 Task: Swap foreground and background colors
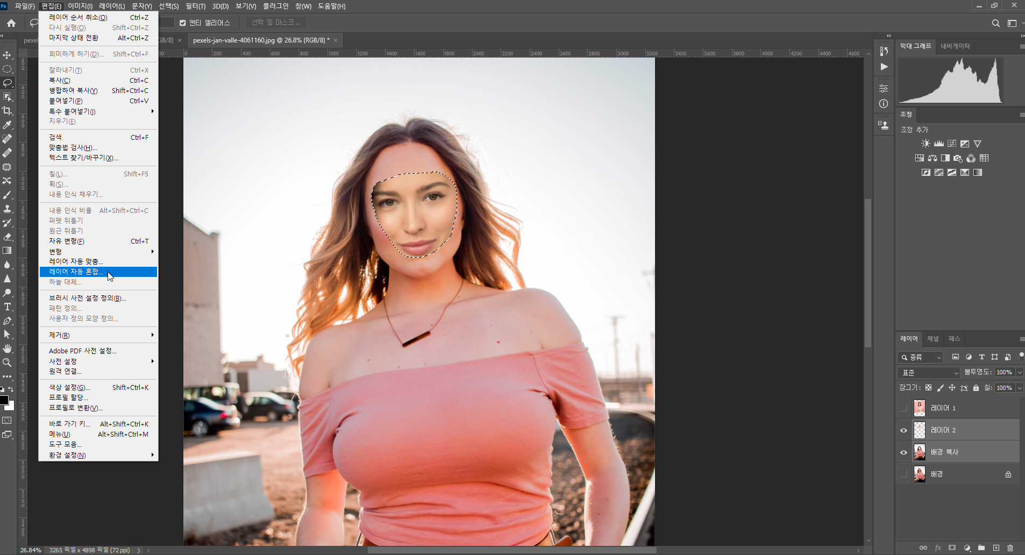point(11,389)
